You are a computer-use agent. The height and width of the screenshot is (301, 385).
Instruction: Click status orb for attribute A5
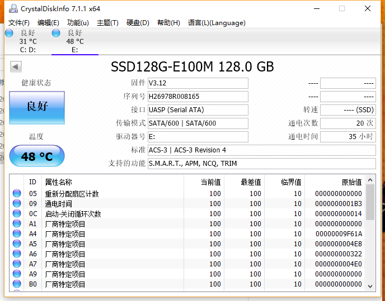click(x=17, y=243)
